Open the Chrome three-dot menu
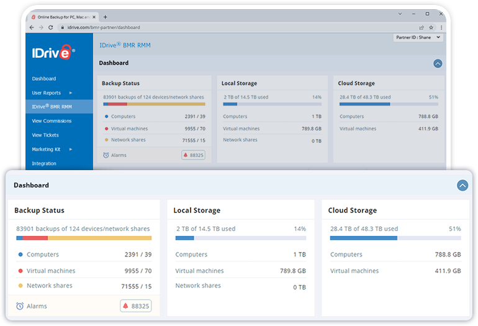478x326 pixels. [441, 27]
